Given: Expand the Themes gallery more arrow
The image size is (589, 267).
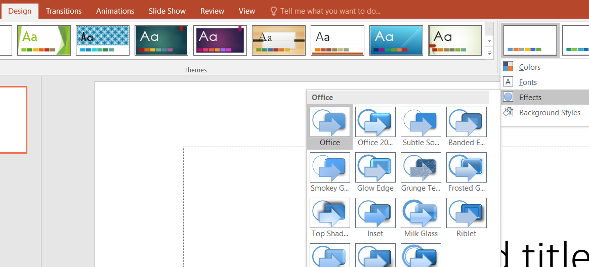Looking at the screenshot, I should click(489, 53).
